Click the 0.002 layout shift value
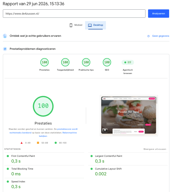This screenshot has height=192, width=172. point(101,174)
